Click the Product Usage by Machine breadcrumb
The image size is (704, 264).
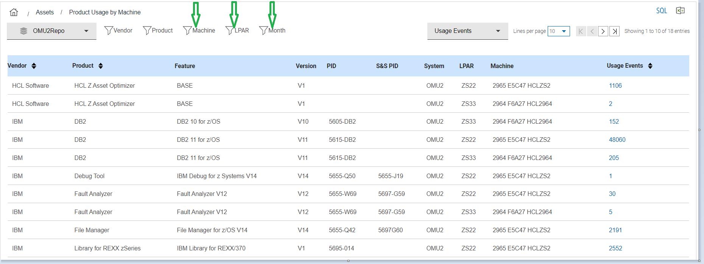click(x=105, y=12)
